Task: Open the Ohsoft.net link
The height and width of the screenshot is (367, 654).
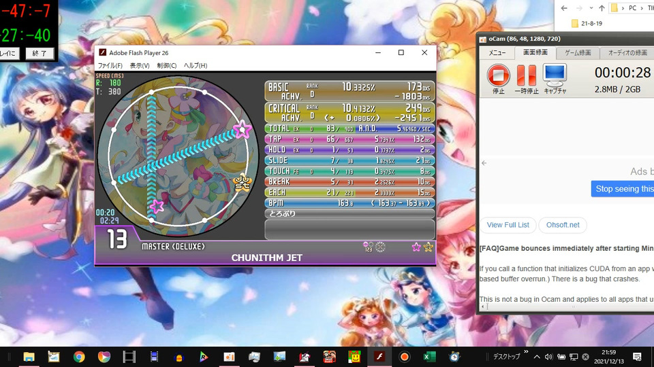Action: coord(563,225)
